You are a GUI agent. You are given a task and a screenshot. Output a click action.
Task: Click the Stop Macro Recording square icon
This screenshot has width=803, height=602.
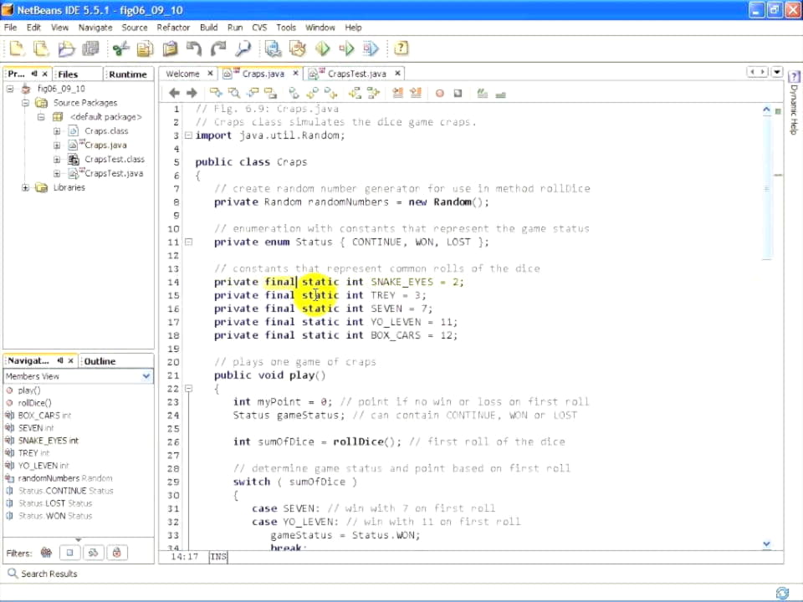click(x=458, y=93)
